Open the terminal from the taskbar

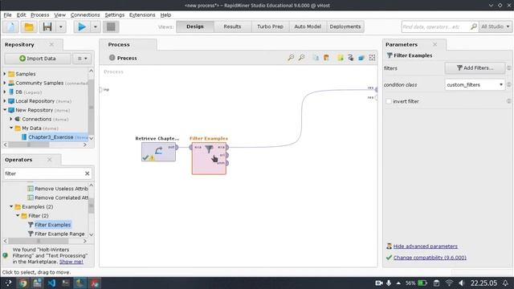(x=66, y=283)
